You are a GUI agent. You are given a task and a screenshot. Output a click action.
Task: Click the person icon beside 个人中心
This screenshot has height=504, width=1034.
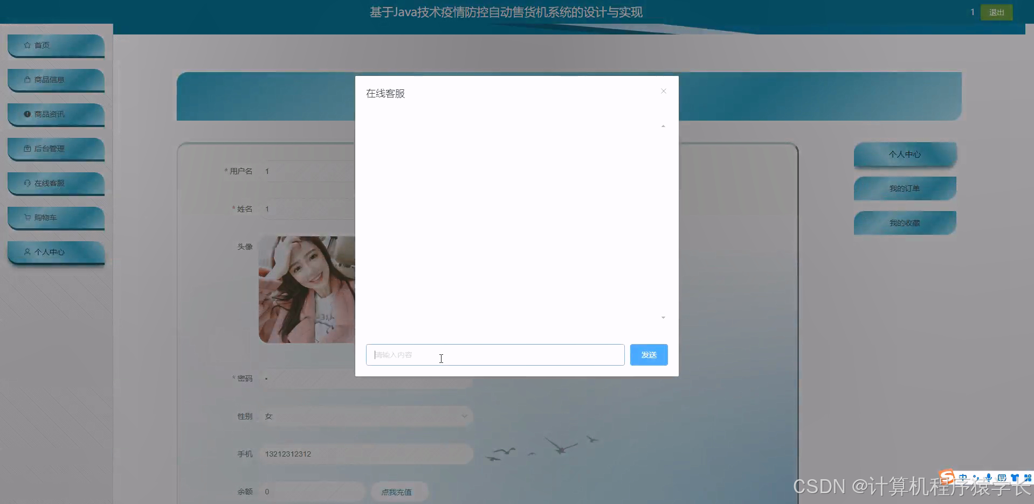(27, 252)
